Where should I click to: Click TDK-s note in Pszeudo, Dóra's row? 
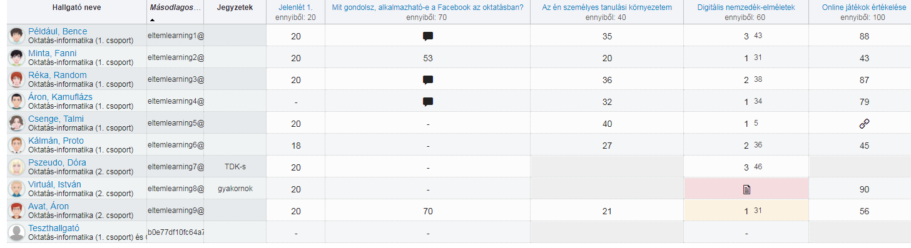235,167
